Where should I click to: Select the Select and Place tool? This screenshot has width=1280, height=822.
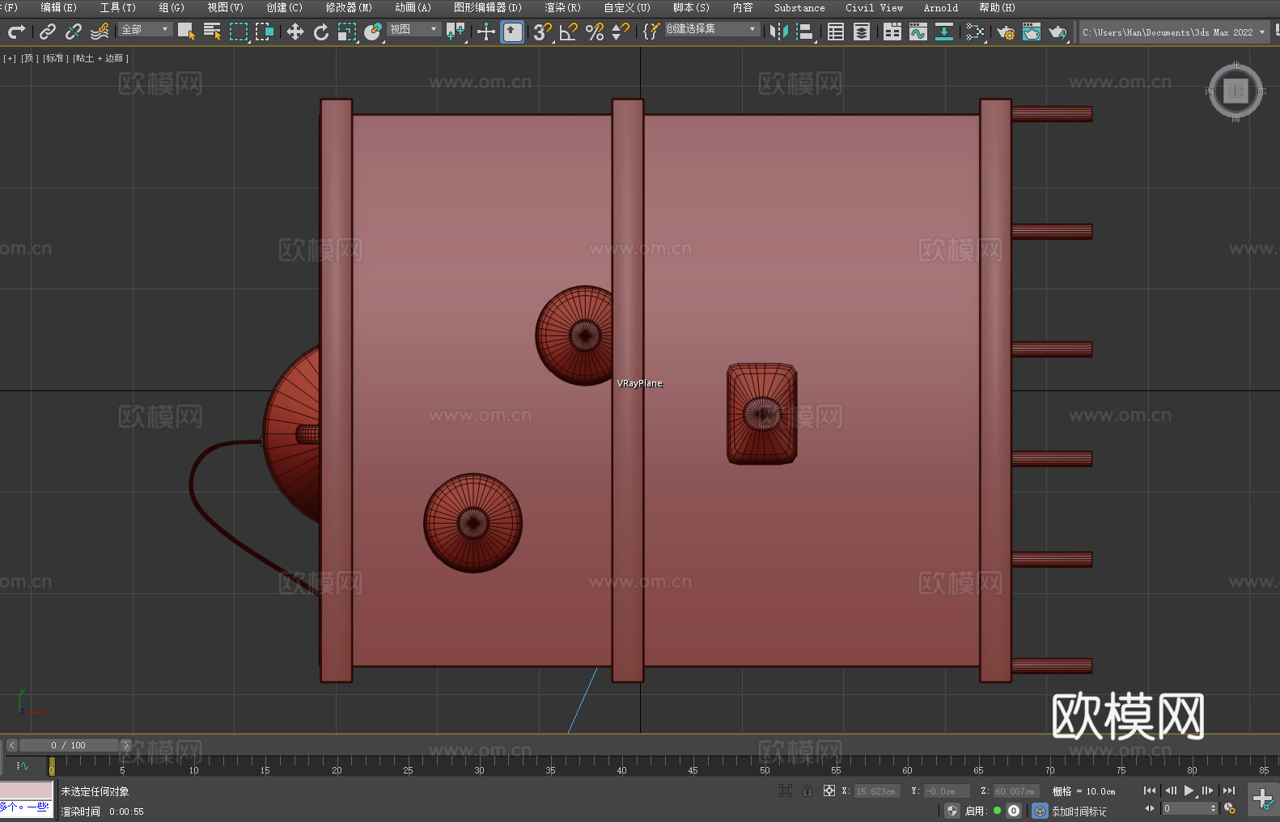[x=373, y=32]
